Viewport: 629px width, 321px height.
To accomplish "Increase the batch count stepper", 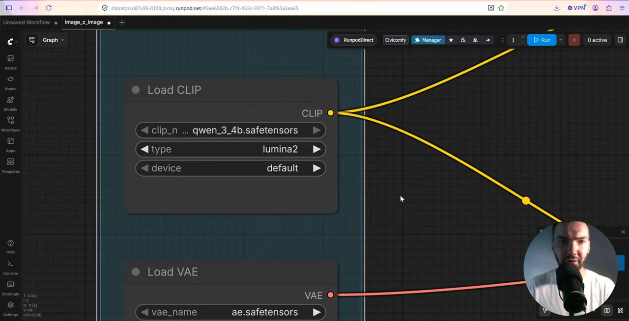I will pyautogui.click(x=522, y=38).
